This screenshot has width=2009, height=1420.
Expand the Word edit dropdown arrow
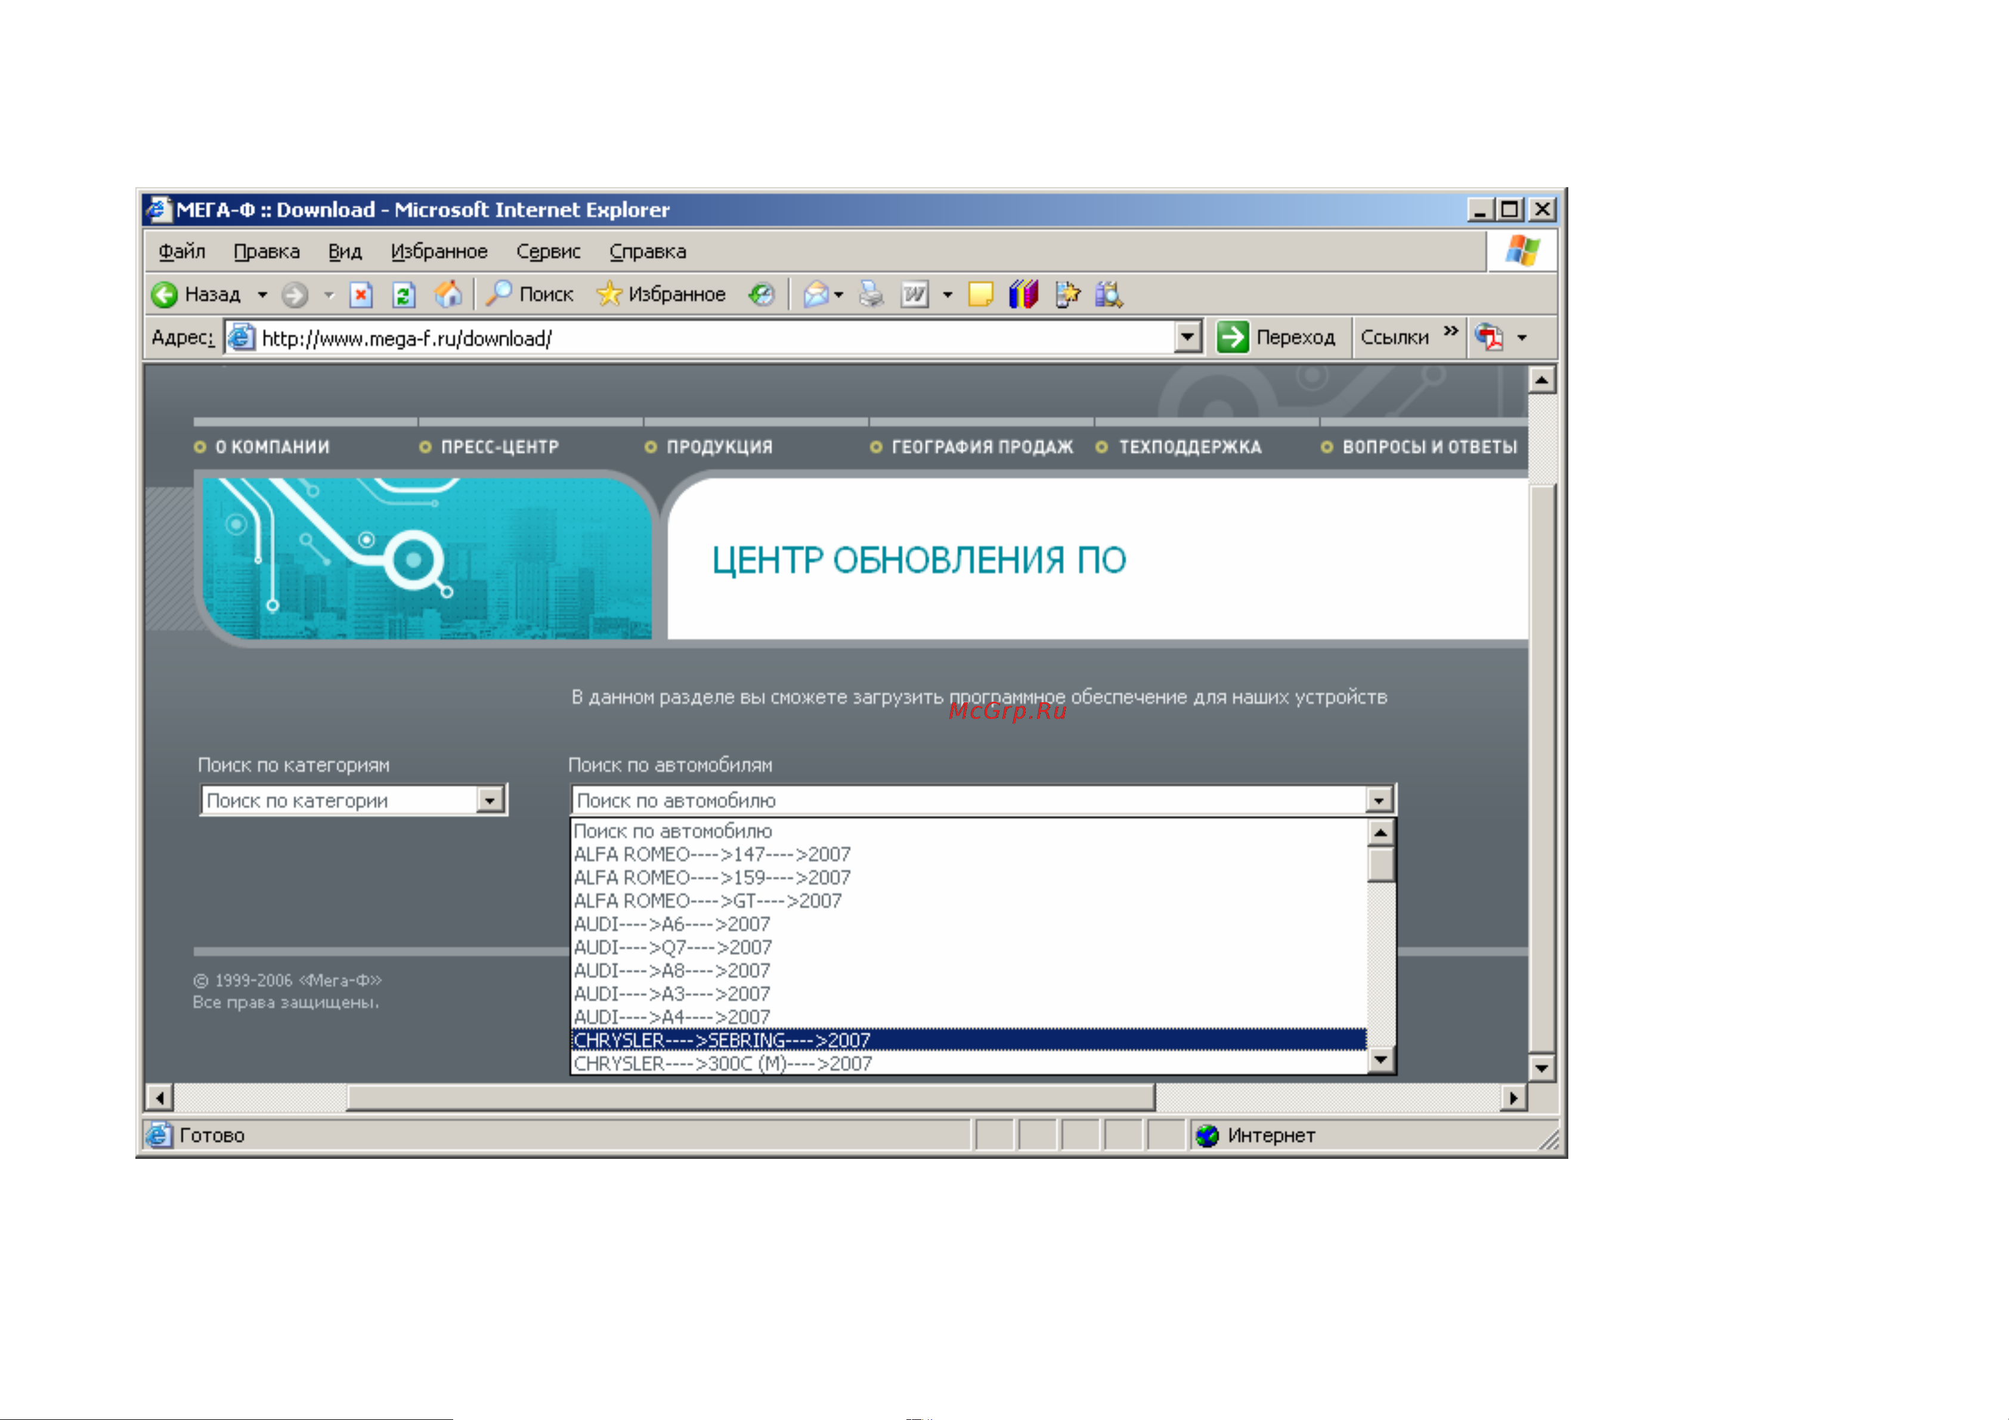(x=947, y=295)
